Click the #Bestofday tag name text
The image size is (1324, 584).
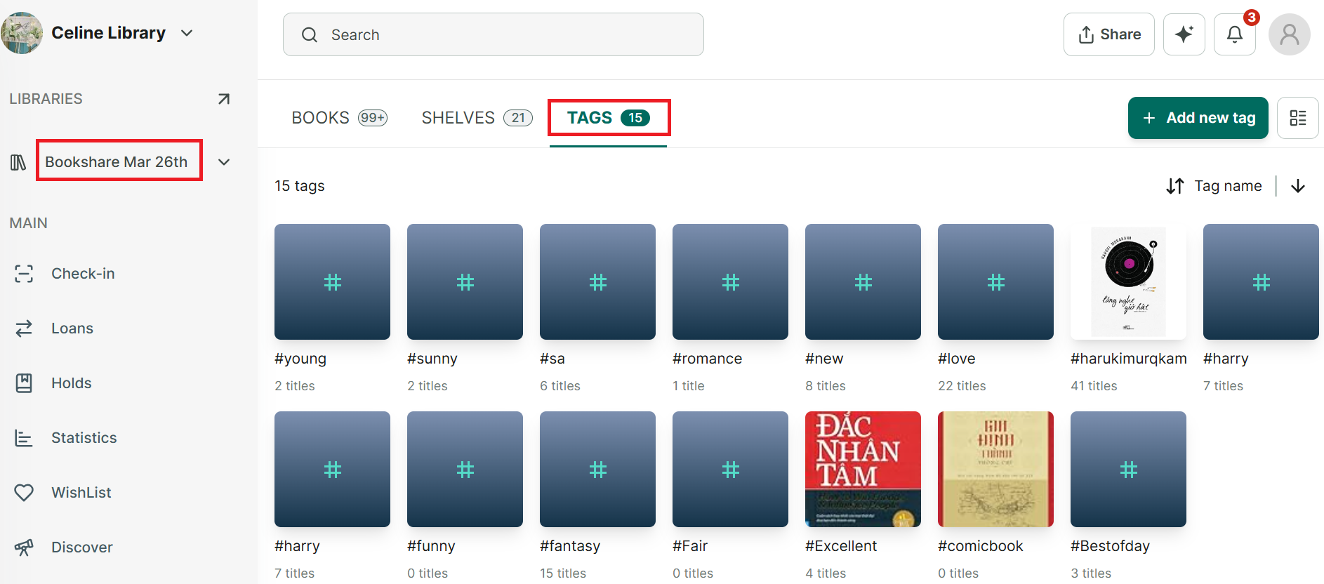pos(1110,546)
